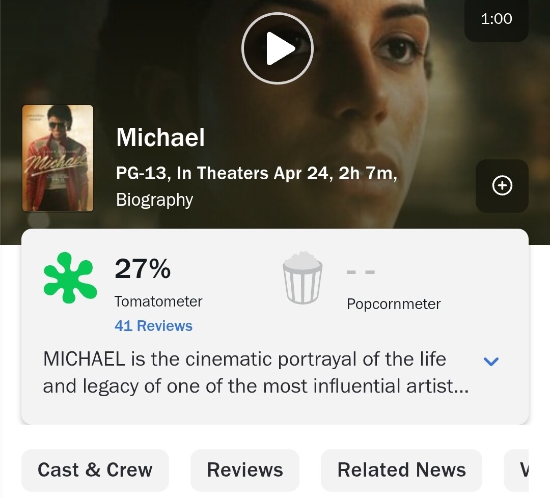550x498 pixels.
Task: Play the Michael trailer video
Action: pos(277,48)
